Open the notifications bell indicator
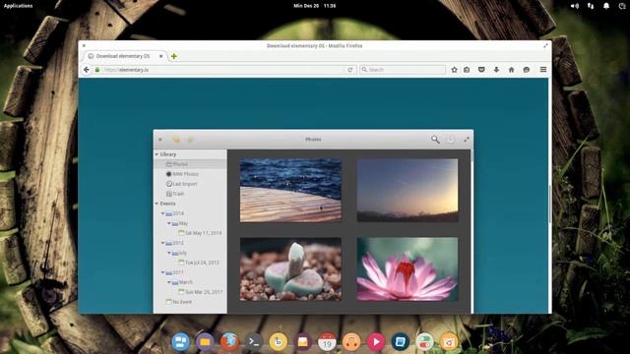The width and height of the screenshot is (630, 354). coord(606,6)
